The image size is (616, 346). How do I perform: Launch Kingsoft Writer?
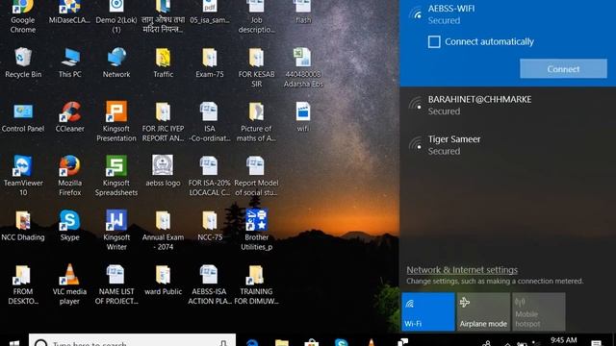point(116,231)
